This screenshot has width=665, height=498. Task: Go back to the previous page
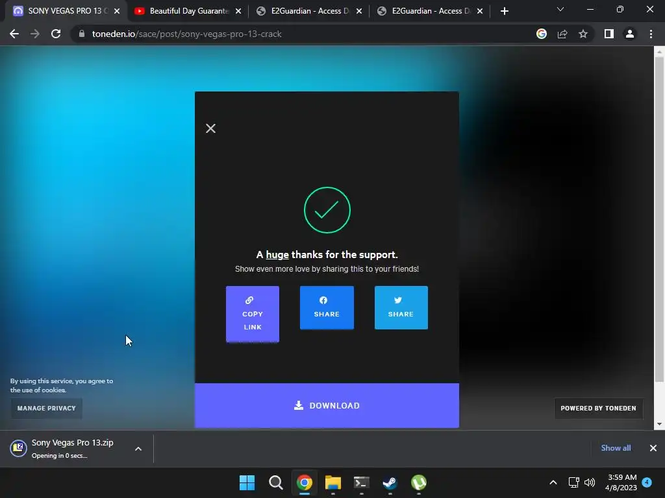[14, 34]
